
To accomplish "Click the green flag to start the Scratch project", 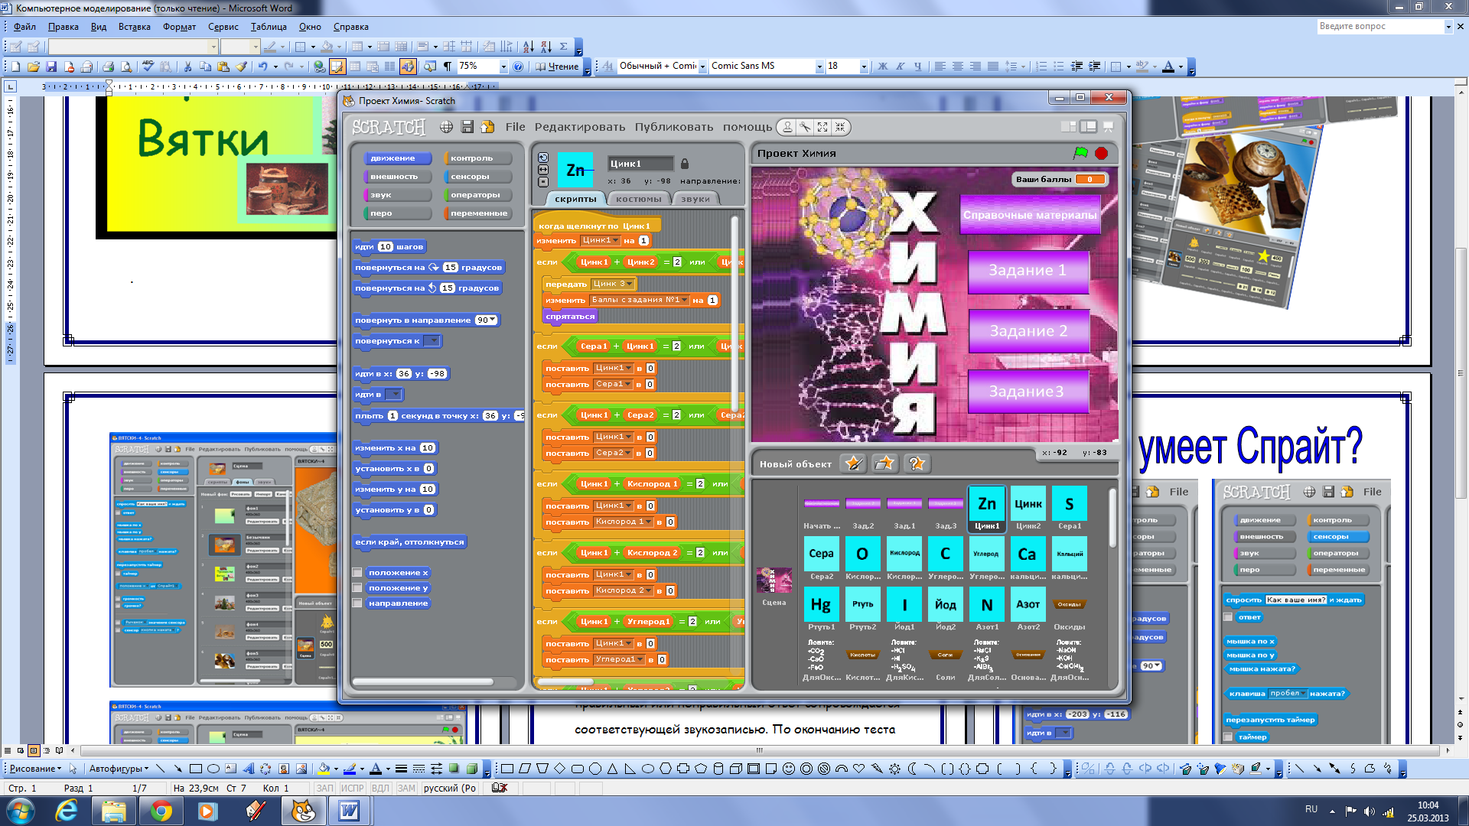I will pyautogui.click(x=1081, y=153).
